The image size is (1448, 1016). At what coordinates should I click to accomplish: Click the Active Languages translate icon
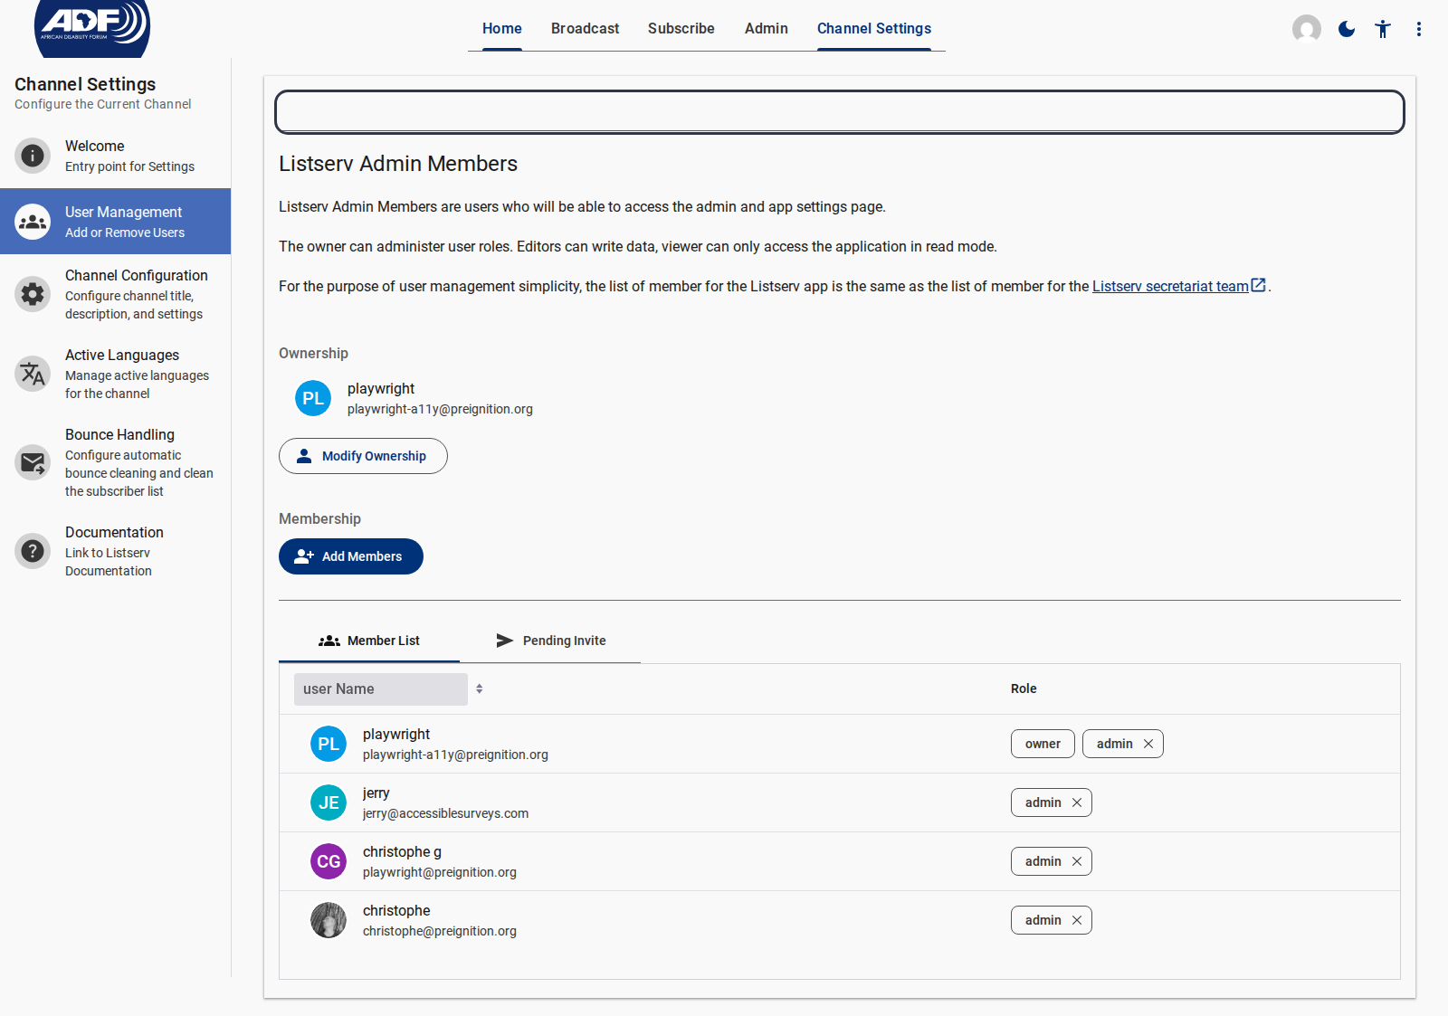point(33,374)
